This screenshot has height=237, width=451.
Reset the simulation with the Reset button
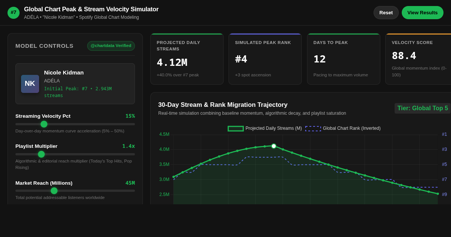coord(386,13)
